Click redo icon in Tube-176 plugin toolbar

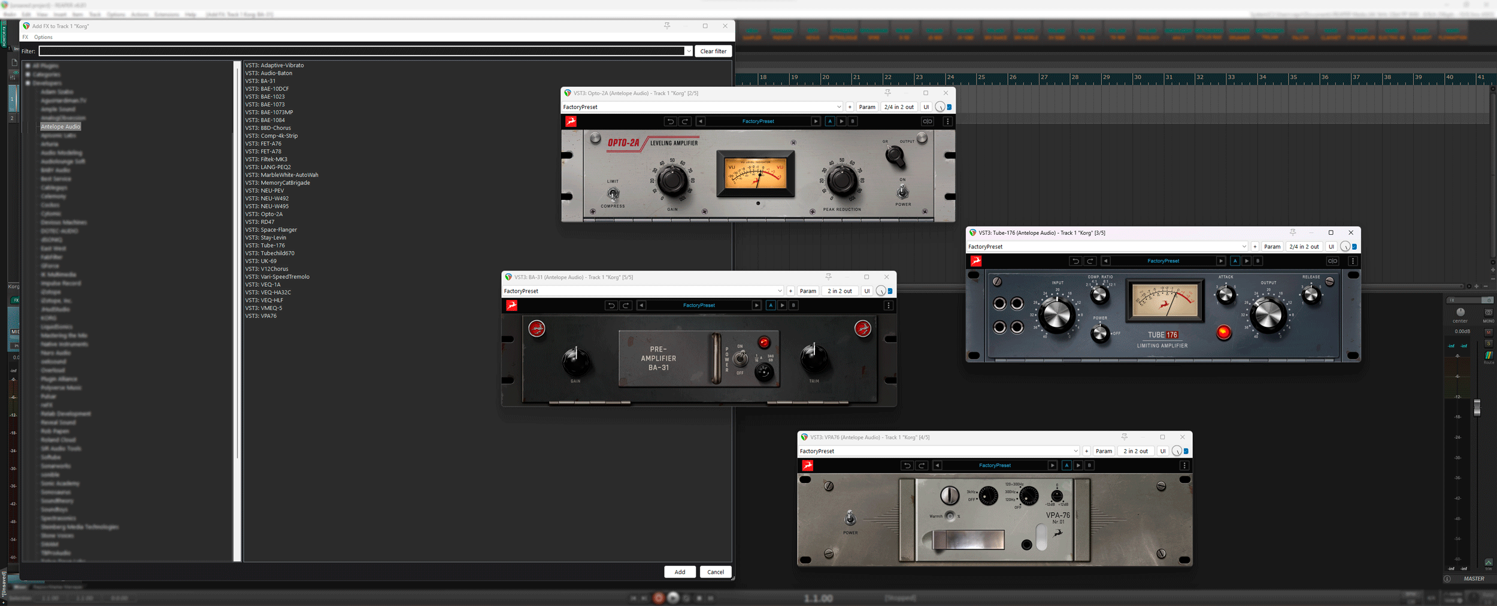point(1090,261)
